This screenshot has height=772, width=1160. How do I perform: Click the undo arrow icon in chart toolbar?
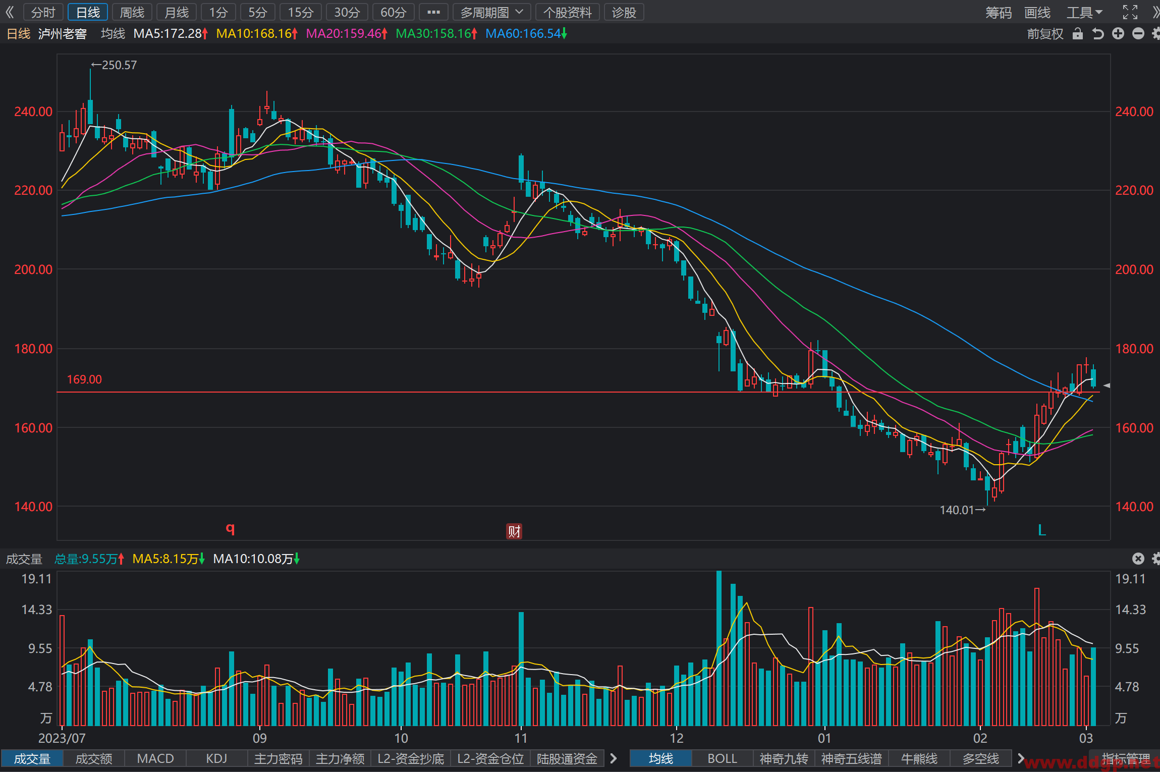click(1098, 34)
